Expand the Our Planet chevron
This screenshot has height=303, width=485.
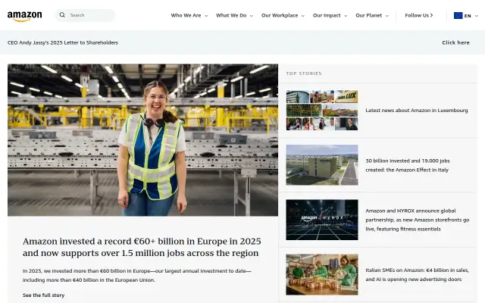tap(386, 16)
